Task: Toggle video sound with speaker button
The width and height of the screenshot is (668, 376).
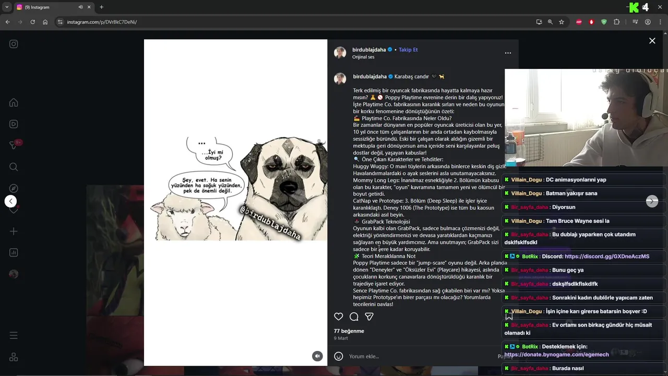Action: coord(317,356)
